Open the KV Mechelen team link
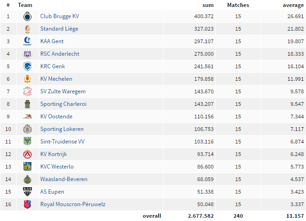The height and width of the screenshot is (221, 306). tap(56, 79)
